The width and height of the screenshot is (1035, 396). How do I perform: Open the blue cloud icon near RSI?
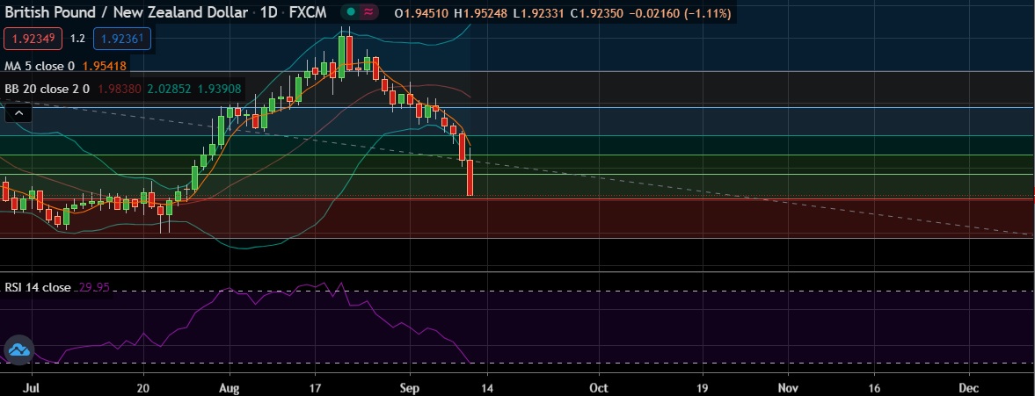18,349
